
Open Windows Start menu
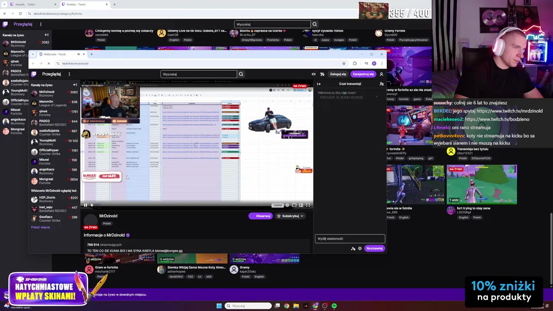219,306
